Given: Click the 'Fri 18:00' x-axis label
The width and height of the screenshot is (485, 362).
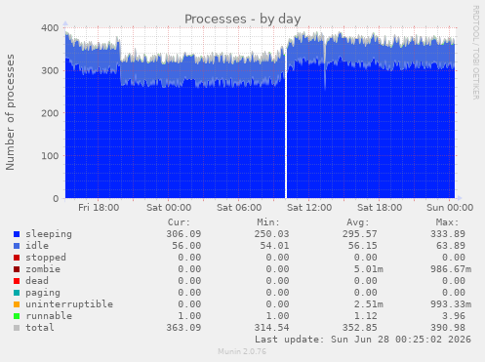Looking at the screenshot, I should [99, 208].
